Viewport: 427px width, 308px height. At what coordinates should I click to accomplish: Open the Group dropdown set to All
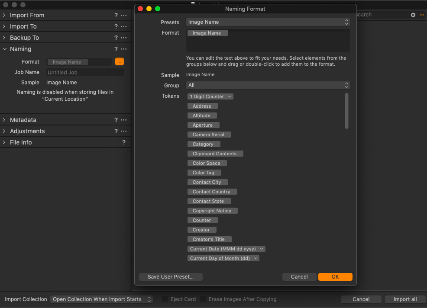268,85
